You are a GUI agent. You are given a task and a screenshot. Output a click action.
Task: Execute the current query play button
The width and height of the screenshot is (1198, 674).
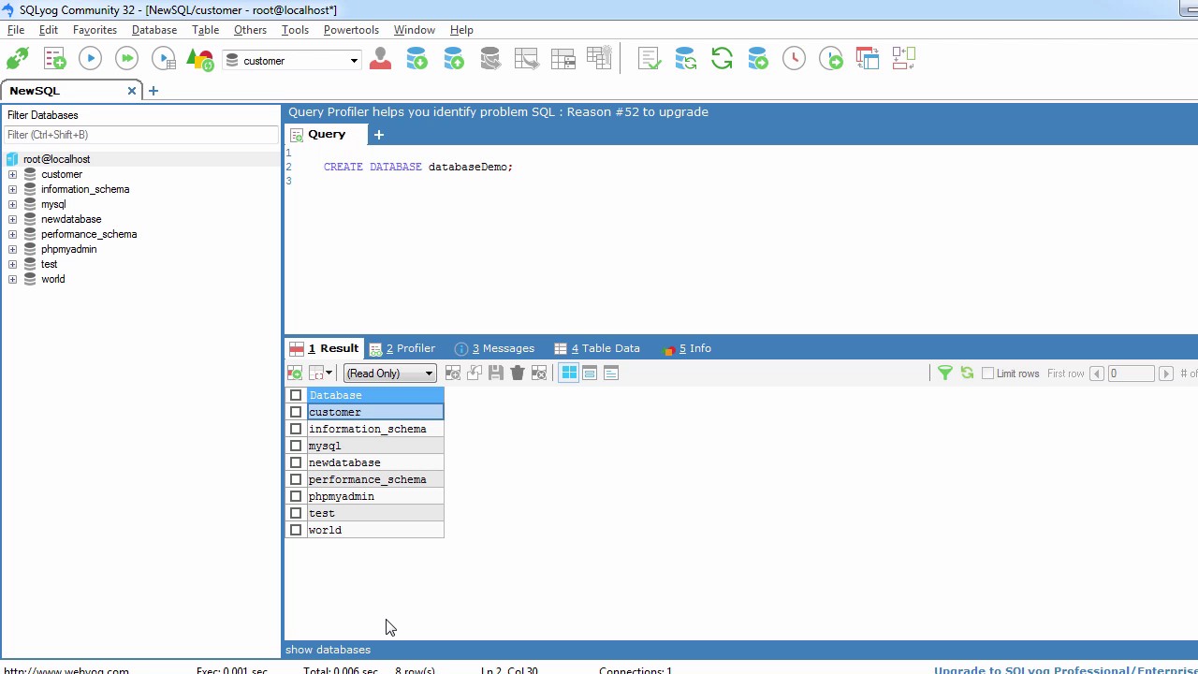point(90,59)
